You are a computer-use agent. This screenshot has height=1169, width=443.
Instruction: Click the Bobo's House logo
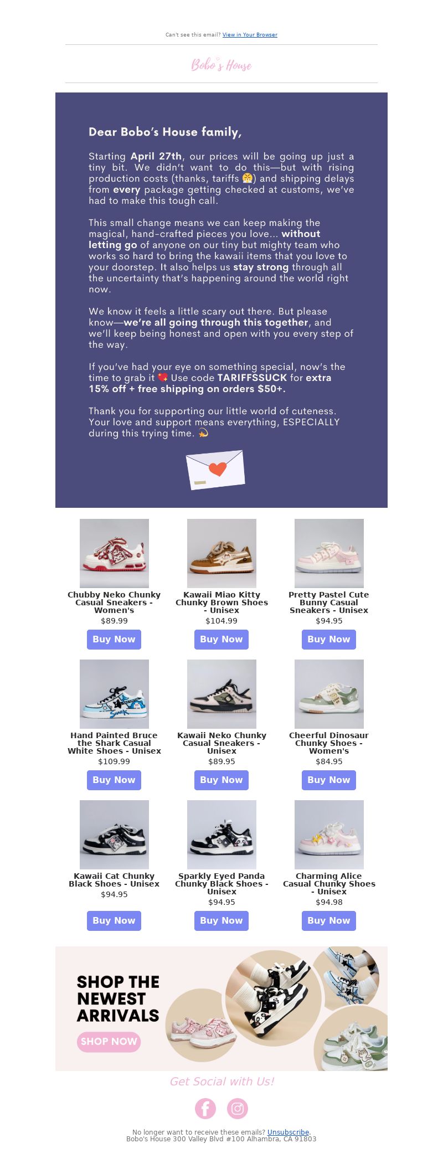[x=221, y=65]
